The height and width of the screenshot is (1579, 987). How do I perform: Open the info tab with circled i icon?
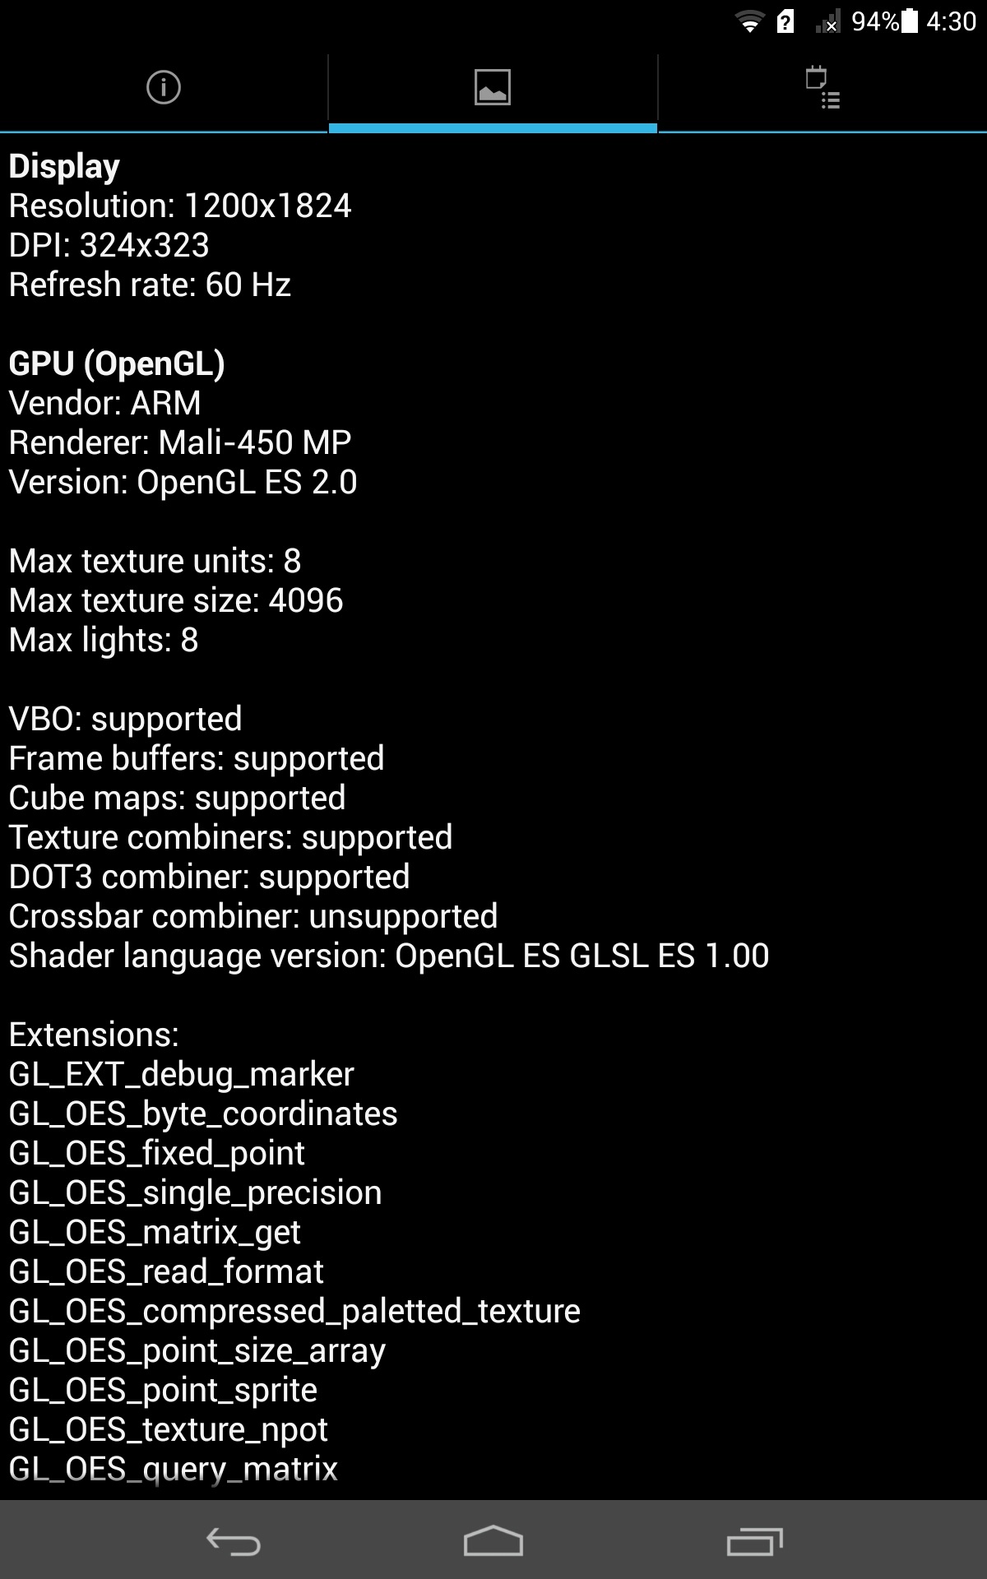click(x=163, y=87)
